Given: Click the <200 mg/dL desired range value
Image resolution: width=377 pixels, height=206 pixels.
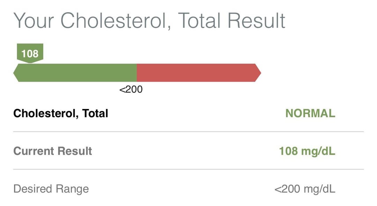Looking at the screenshot, I should 305,189.
